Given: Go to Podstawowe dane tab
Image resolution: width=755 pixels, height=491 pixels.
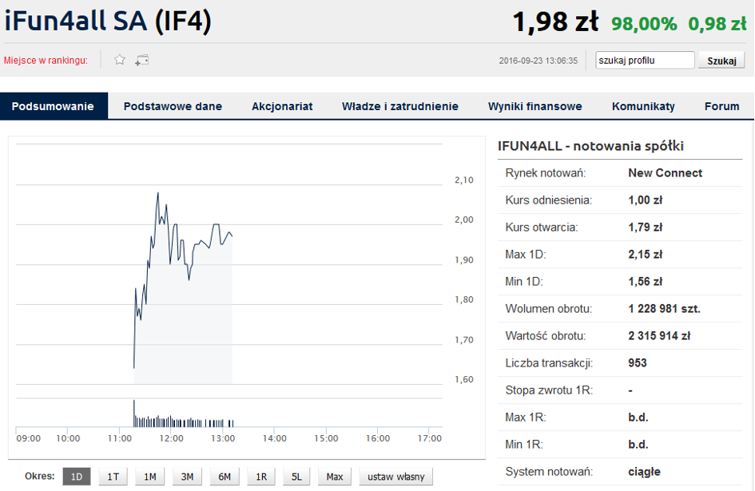Looking at the screenshot, I should click(173, 106).
